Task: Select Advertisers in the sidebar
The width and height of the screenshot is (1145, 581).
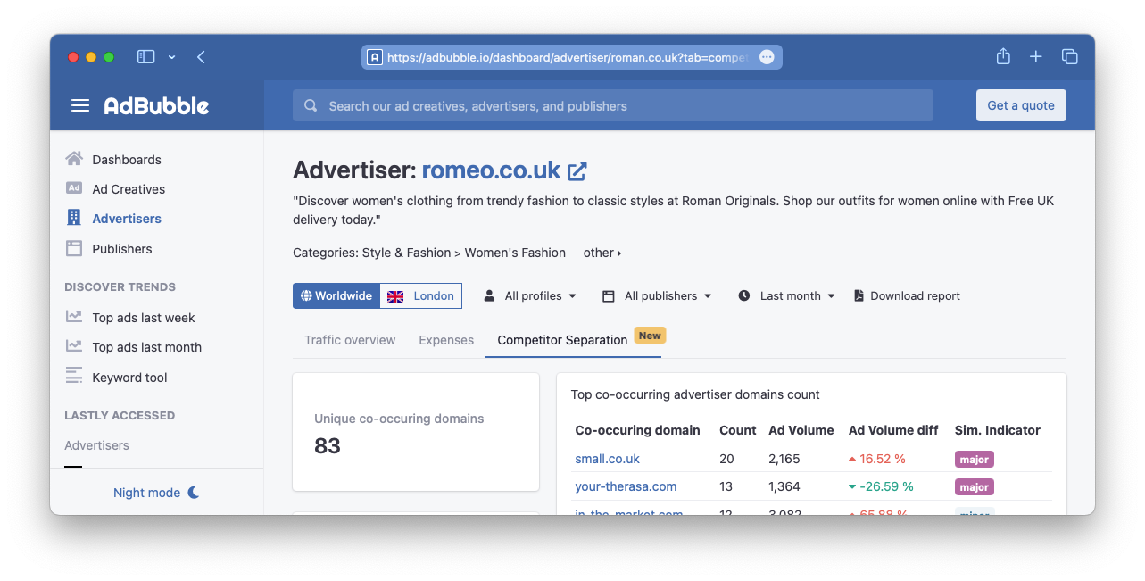Action: point(127,219)
